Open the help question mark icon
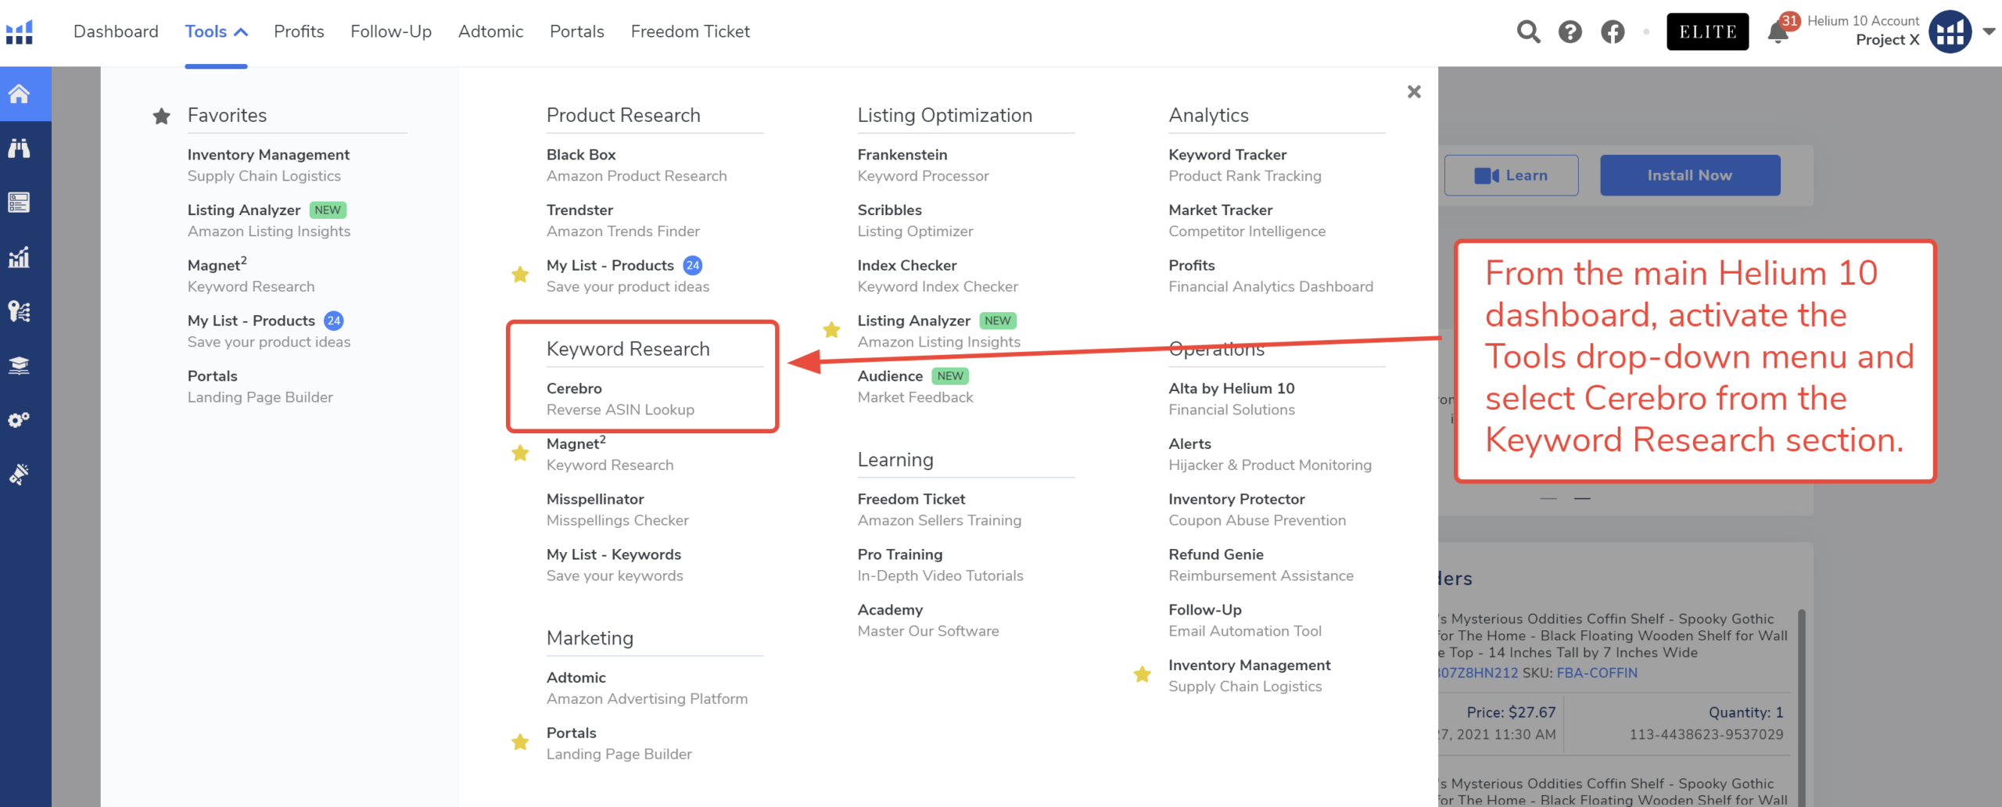Viewport: 2002px width, 807px height. (x=1570, y=32)
